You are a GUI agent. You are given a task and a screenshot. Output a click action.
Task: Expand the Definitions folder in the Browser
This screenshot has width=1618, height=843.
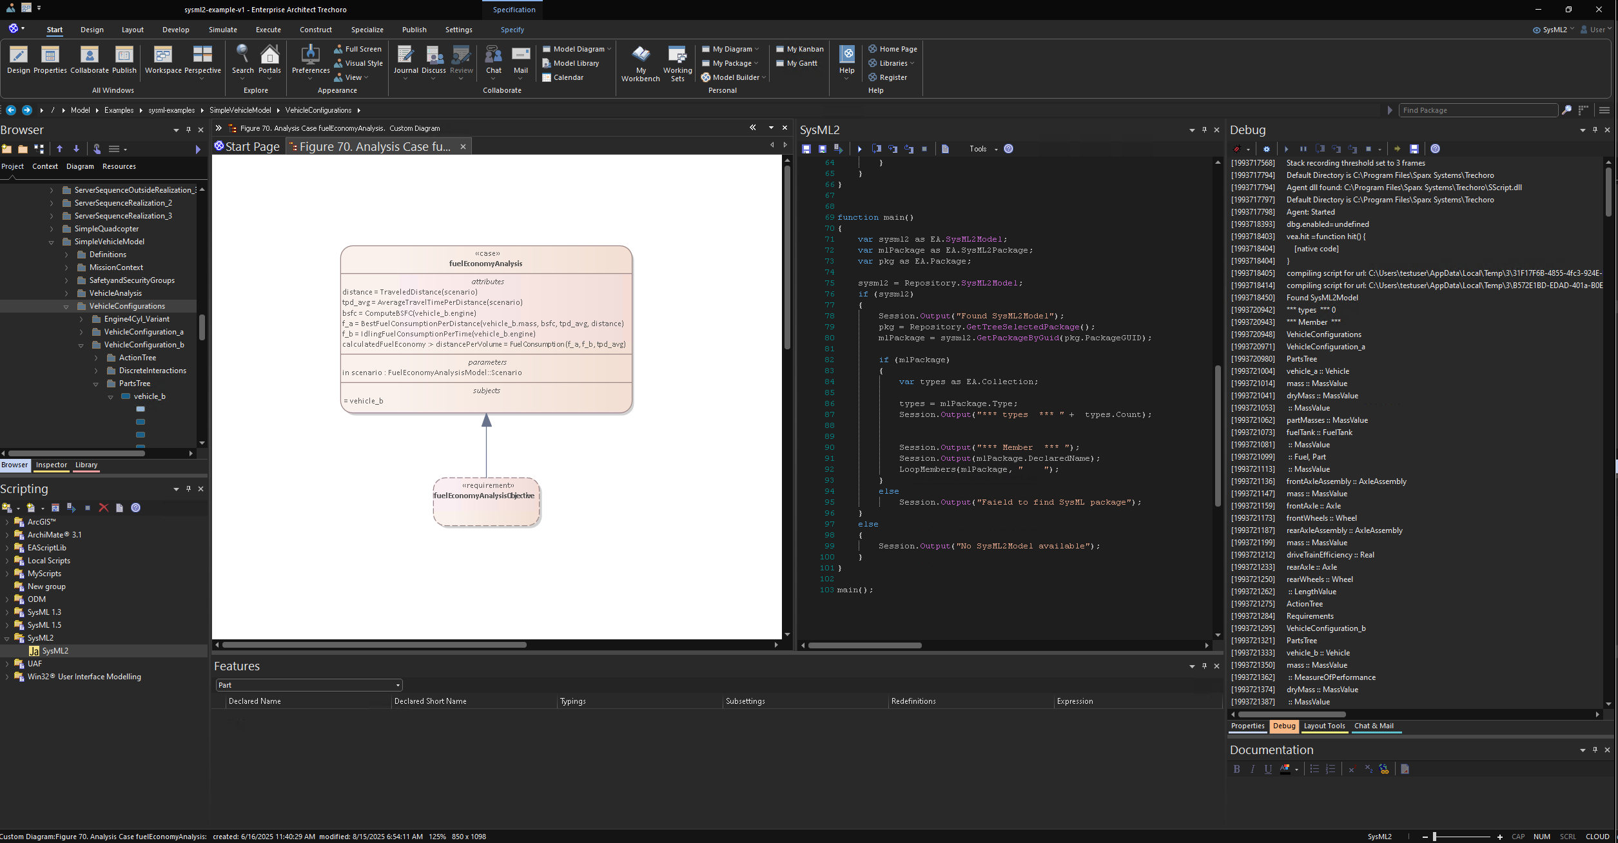pos(67,255)
